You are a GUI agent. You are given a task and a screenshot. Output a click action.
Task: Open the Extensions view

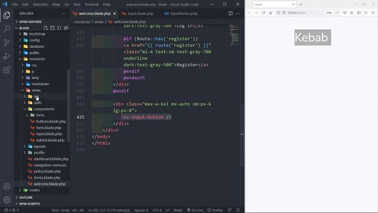pyautogui.click(x=6, y=70)
